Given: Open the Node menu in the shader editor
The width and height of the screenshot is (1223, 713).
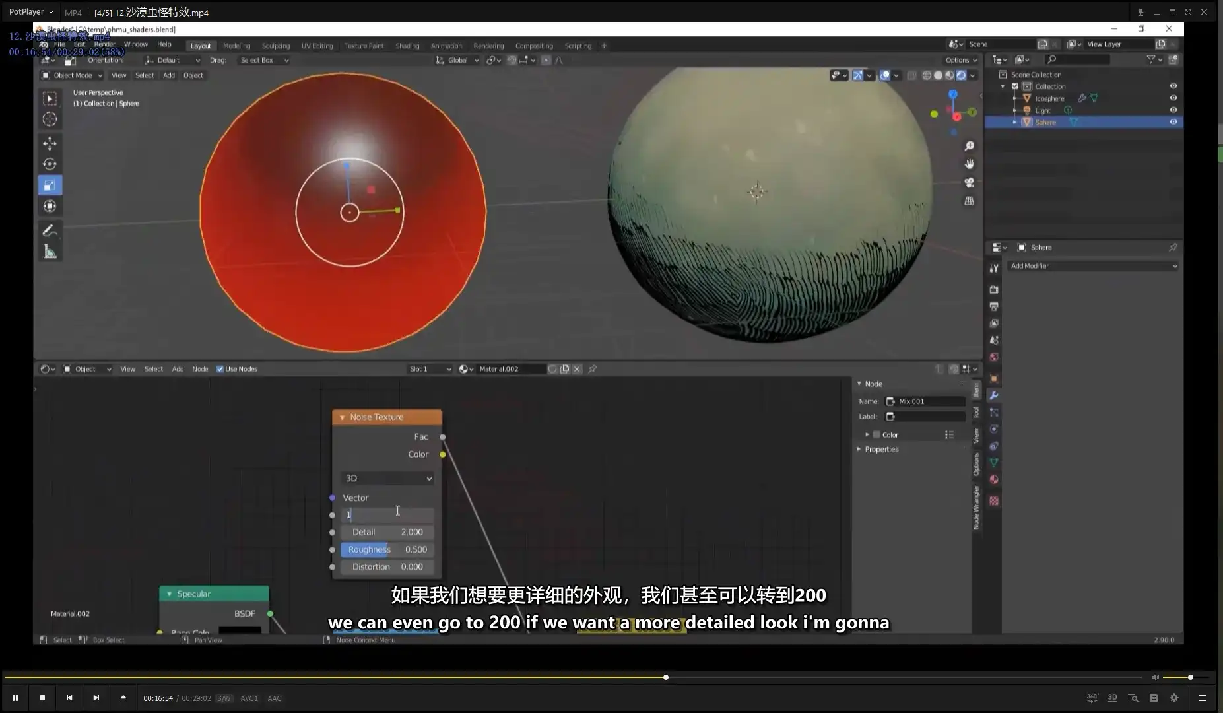Looking at the screenshot, I should pos(200,368).
